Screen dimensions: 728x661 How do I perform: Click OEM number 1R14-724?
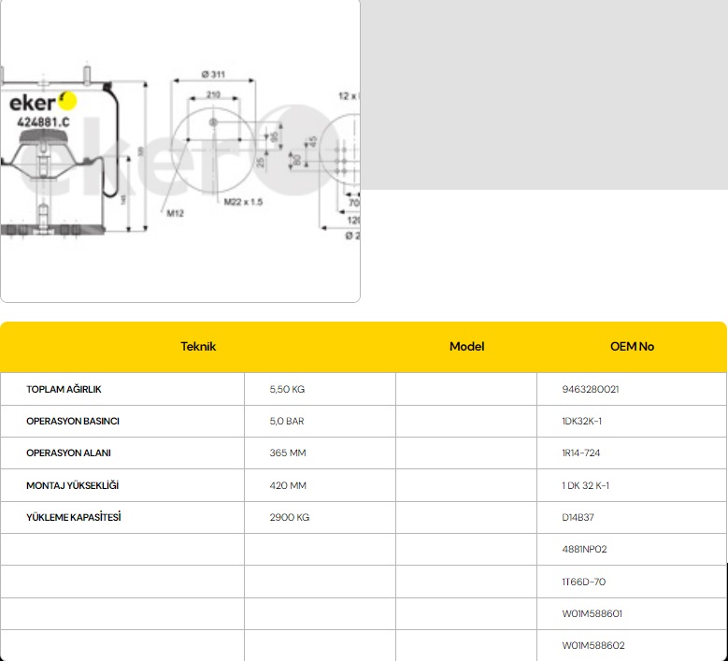[x=581, y=453]
